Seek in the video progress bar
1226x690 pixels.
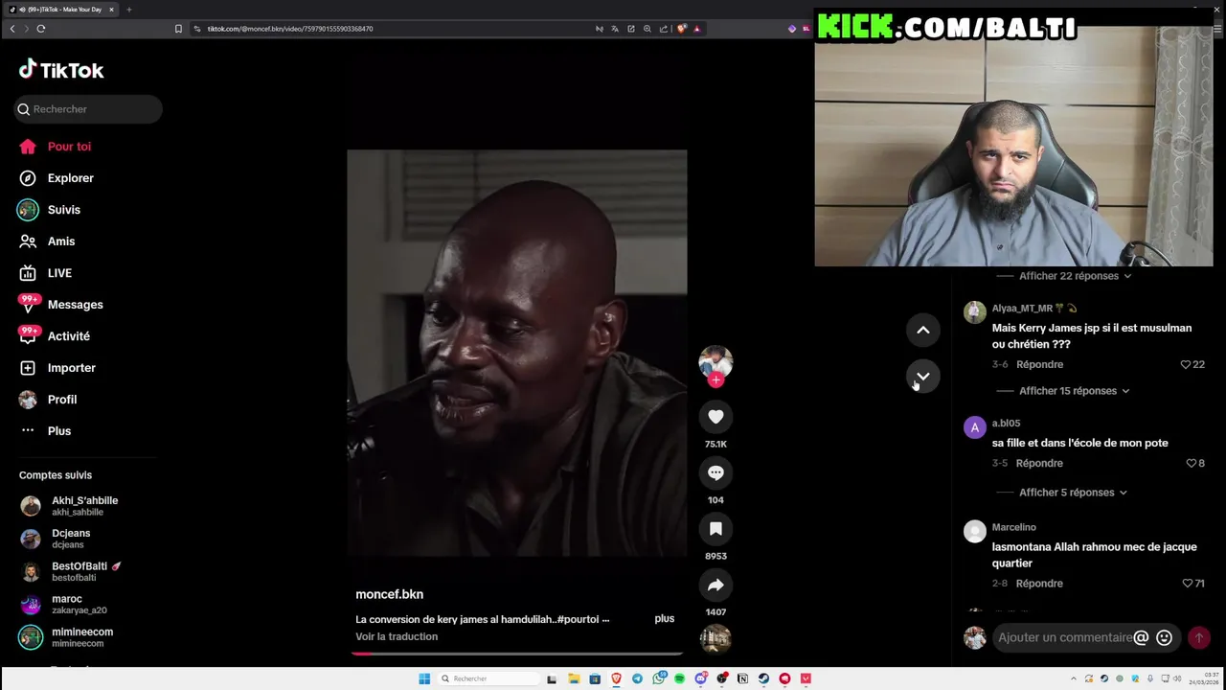[x=517, y=654]
